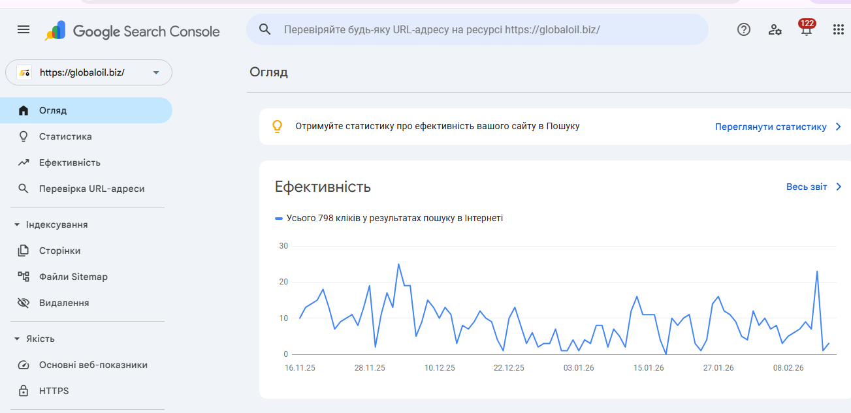Click the lightbulb statistics tip icon
Screen dimensions: 851x413
pyautogui.click(x=277, y=127)
